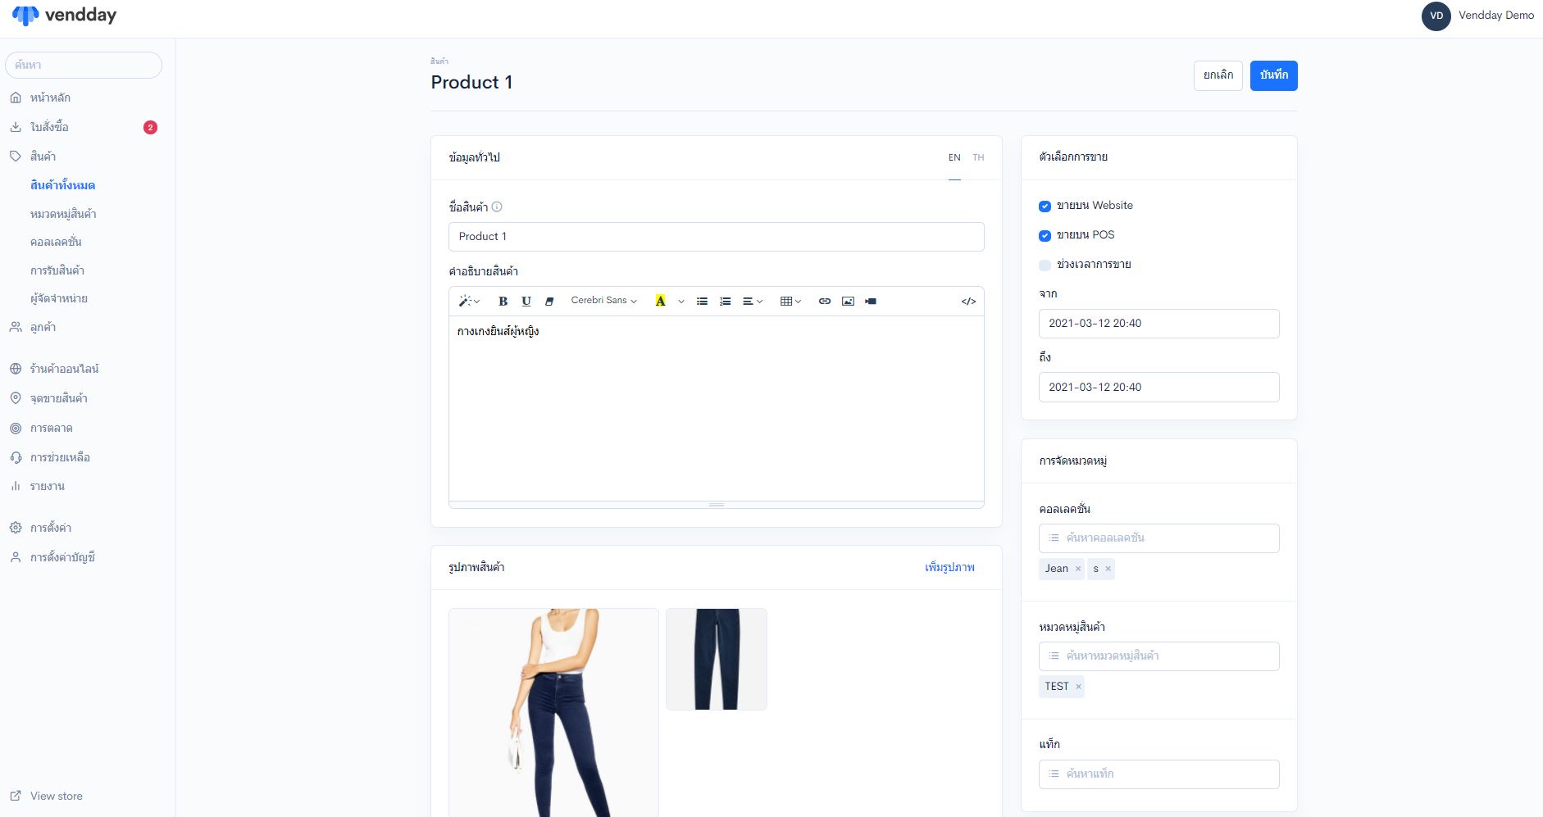
Task: Uncheck the sell on POS checkbox
Action: [x=1045, y=236]
